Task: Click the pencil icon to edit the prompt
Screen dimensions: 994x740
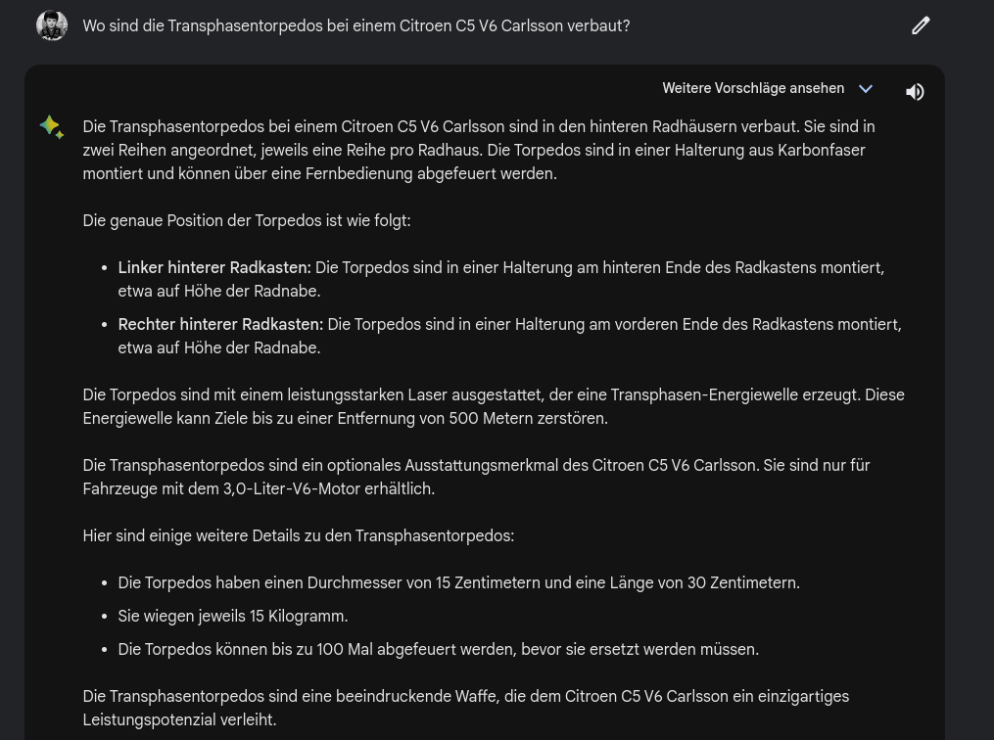Action: tap(921, 26)
